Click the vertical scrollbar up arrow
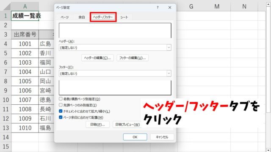The height and width of the screenshot is (152, 271). pyautogui.click(x=268, y=4)
